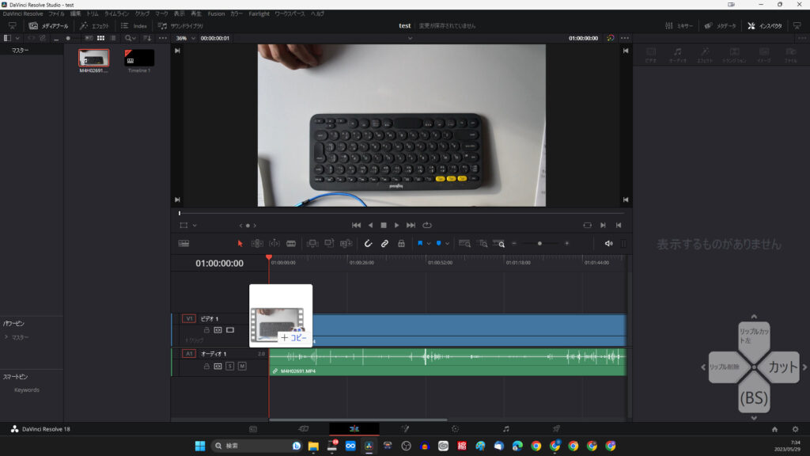The image size is (810, 456).
Task: Open the Color page icon
Action: [x=455, y=428]
